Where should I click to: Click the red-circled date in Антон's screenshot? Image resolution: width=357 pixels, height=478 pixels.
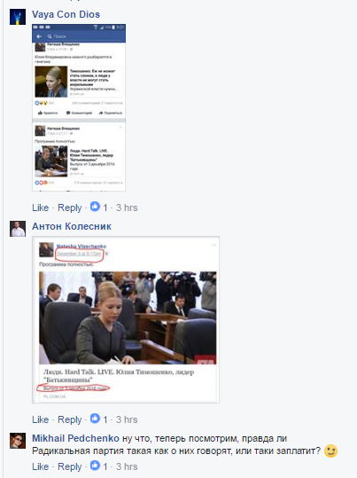pyautogui.click(x=79, y=254)
